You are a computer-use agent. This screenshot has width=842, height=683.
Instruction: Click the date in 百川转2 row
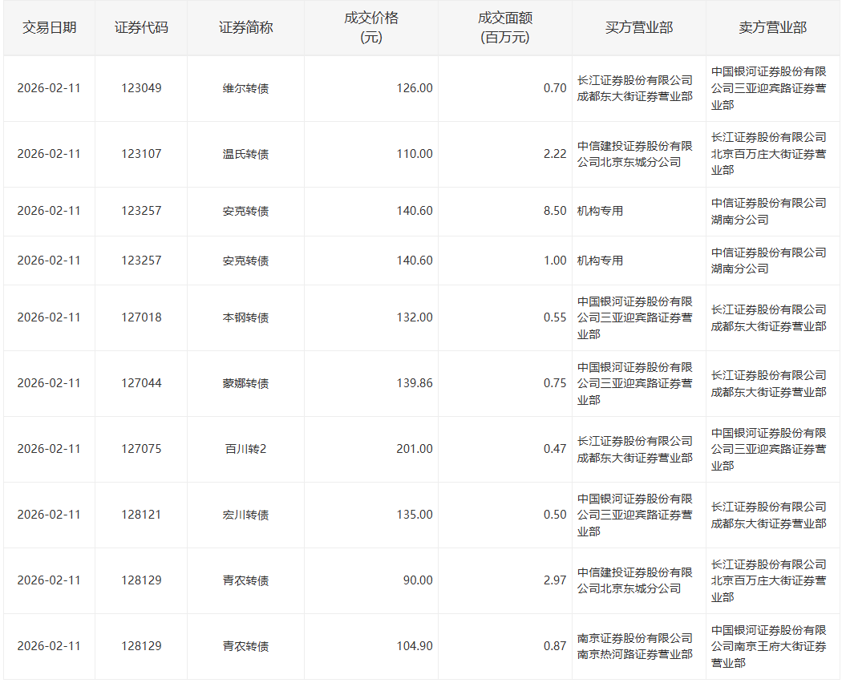tap(49, 449)
